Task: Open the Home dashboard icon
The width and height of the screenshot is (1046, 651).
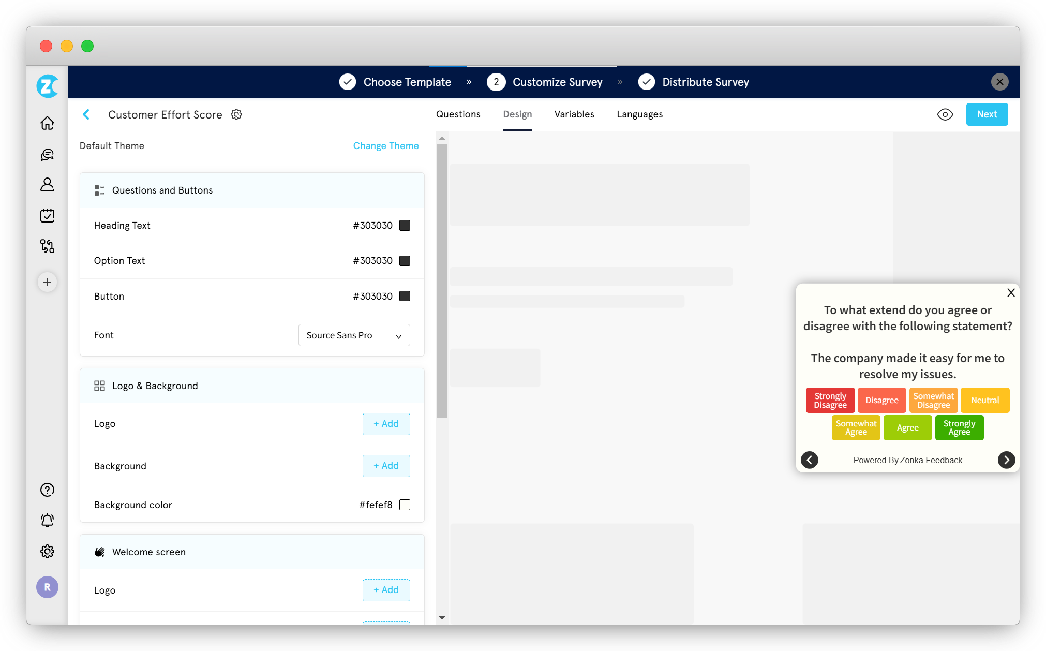Action: [x=47, y=123]
